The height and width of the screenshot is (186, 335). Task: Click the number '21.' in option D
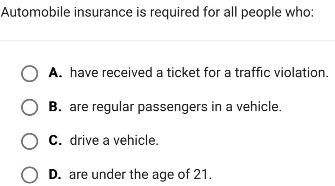(x=203, y=174)
